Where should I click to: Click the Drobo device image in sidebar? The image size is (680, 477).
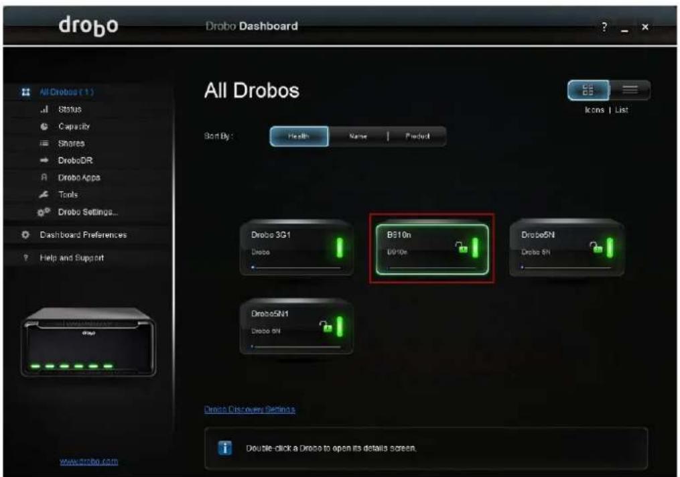tap(88, 342)
